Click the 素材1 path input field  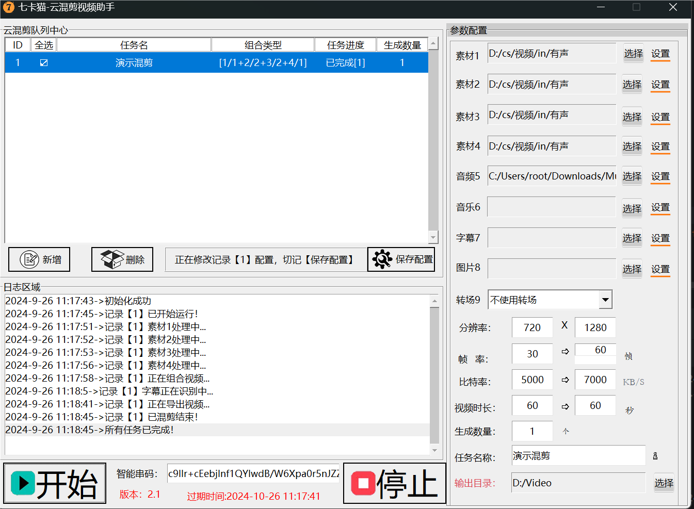(x=552, y=53)
